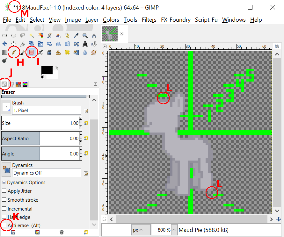The width and height of the screenshot is (284, 237).
Task: Select the Perspective tool
Action: (x=58, y=44)
